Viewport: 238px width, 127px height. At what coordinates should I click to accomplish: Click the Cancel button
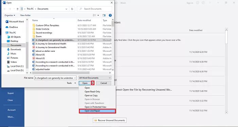pos(104,83)
